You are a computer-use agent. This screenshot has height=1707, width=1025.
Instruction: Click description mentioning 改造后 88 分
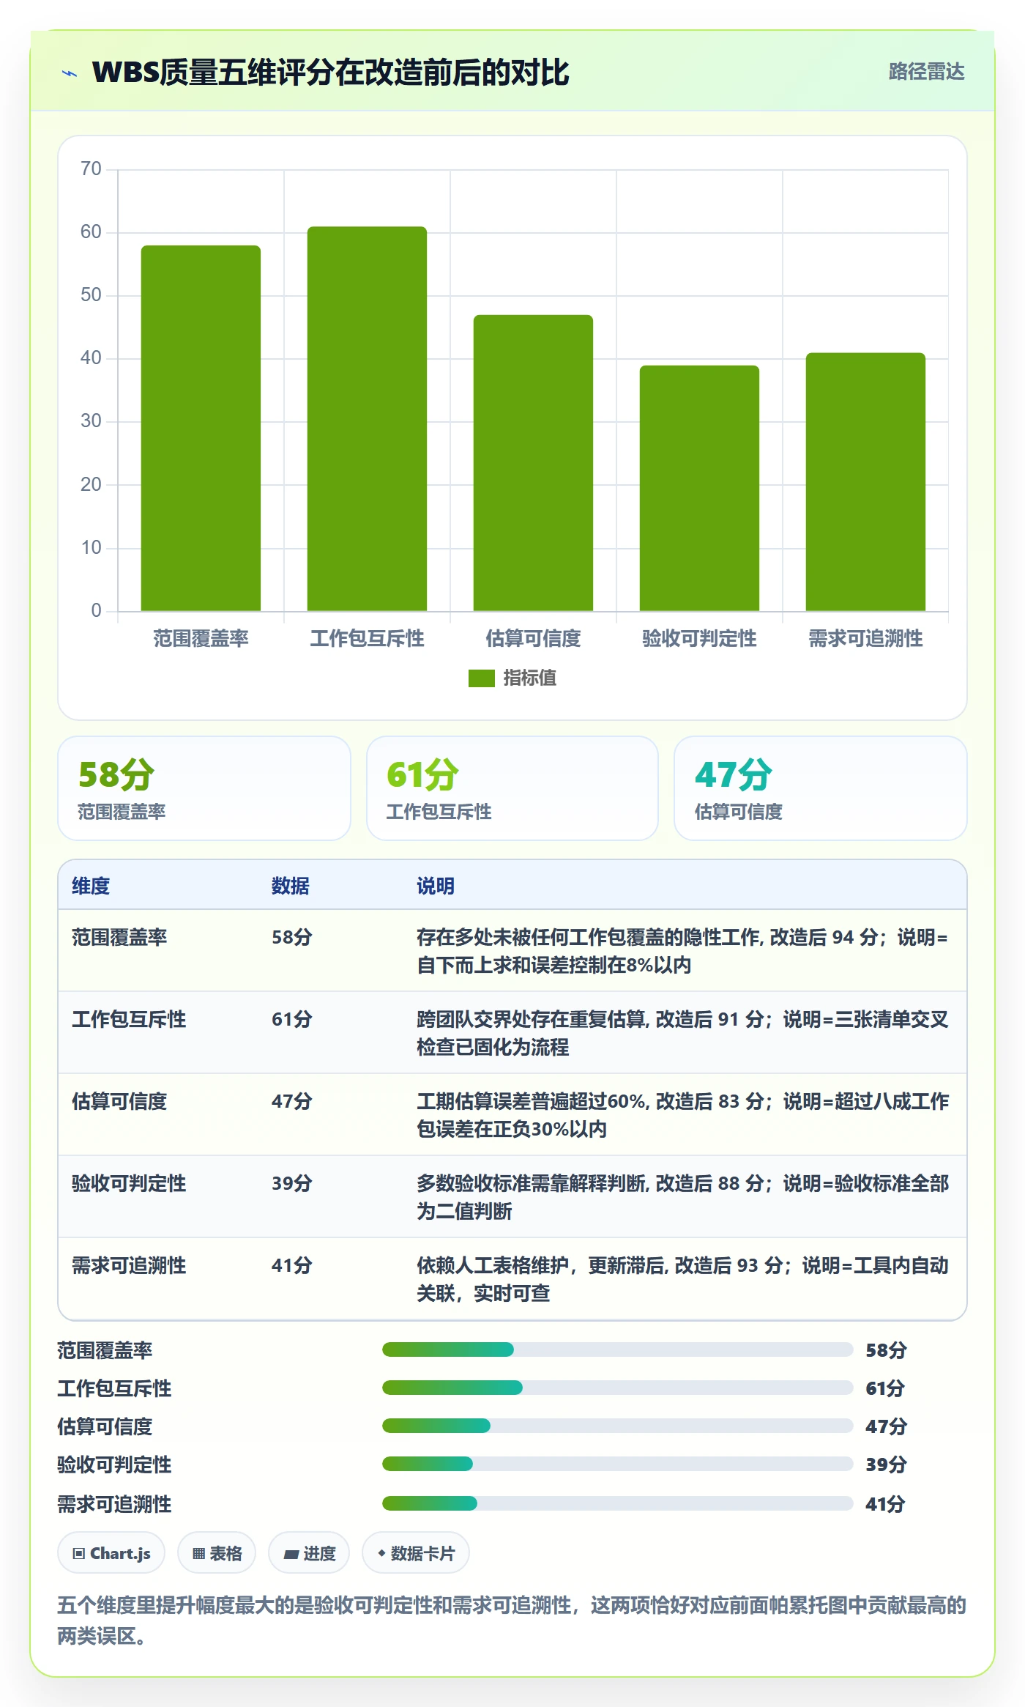(683, 1197)
